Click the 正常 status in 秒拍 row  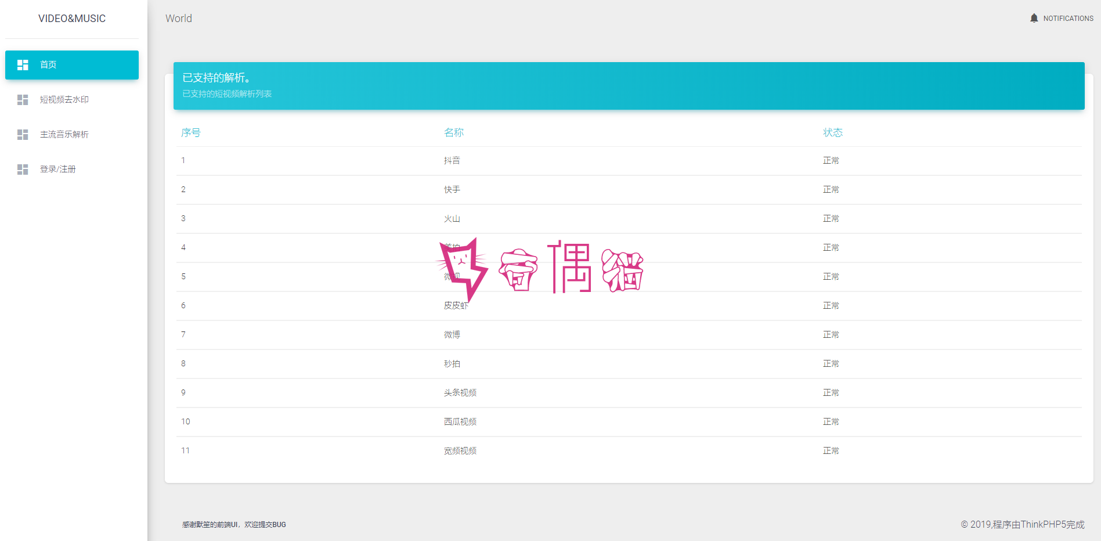point(831,364)
